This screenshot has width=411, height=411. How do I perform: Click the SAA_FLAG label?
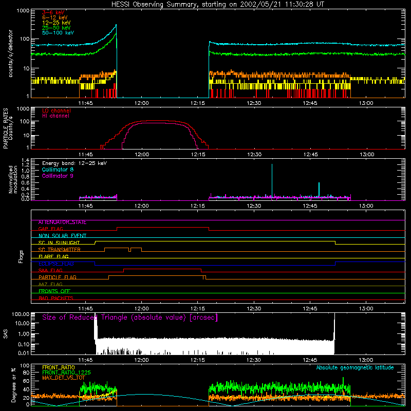[50, 271]
